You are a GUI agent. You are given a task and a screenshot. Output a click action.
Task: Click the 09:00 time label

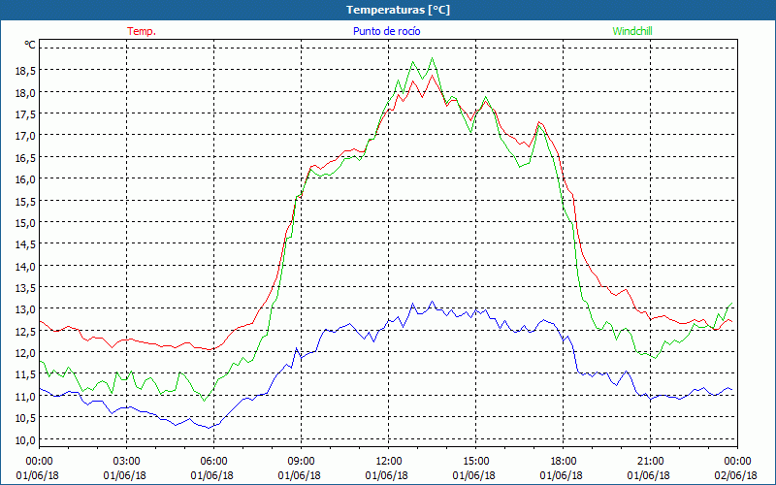tap(301, 462)
